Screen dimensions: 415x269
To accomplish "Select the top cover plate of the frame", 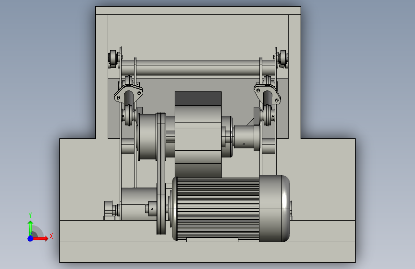I will 198,11.
